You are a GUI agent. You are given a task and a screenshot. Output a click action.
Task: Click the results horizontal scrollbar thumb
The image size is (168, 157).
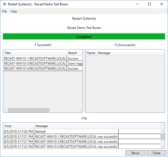pyautogui.click(x=29, y=110)
